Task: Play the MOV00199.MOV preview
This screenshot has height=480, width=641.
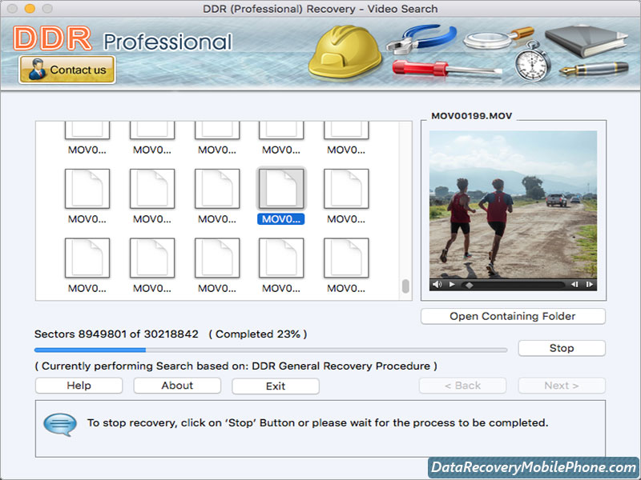Action: 452,284
